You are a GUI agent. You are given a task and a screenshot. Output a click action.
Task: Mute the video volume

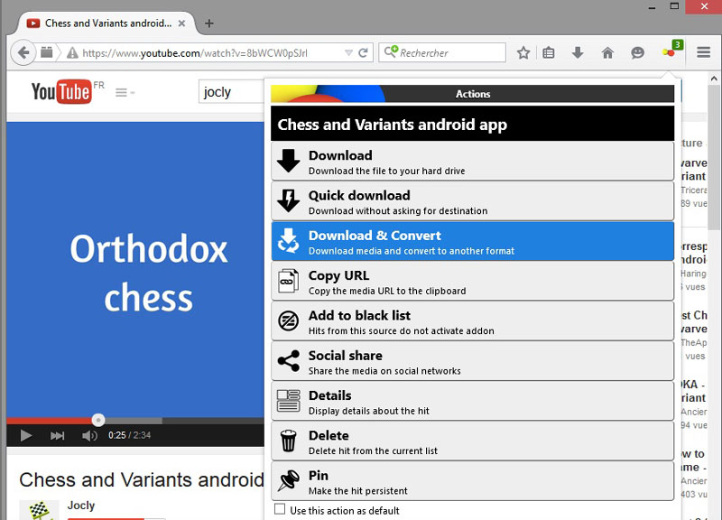pos(90,434)
